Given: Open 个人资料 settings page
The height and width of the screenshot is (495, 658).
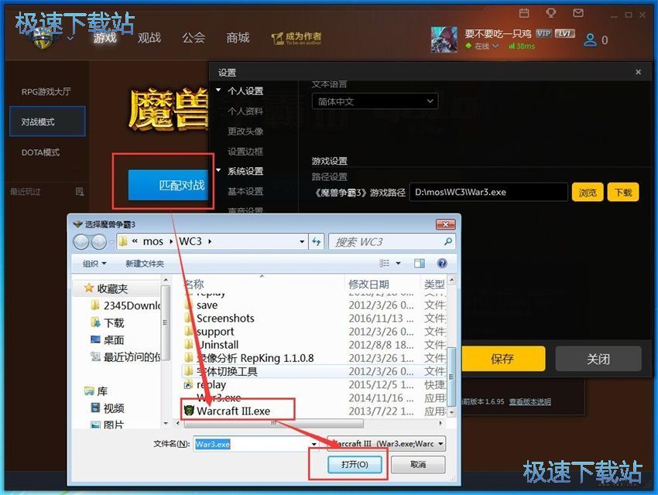Looking at the screenshot, I should click(x=245, y=111).
